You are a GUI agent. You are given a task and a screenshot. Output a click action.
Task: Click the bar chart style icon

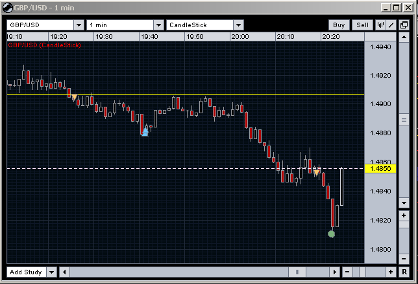[381, 25]
